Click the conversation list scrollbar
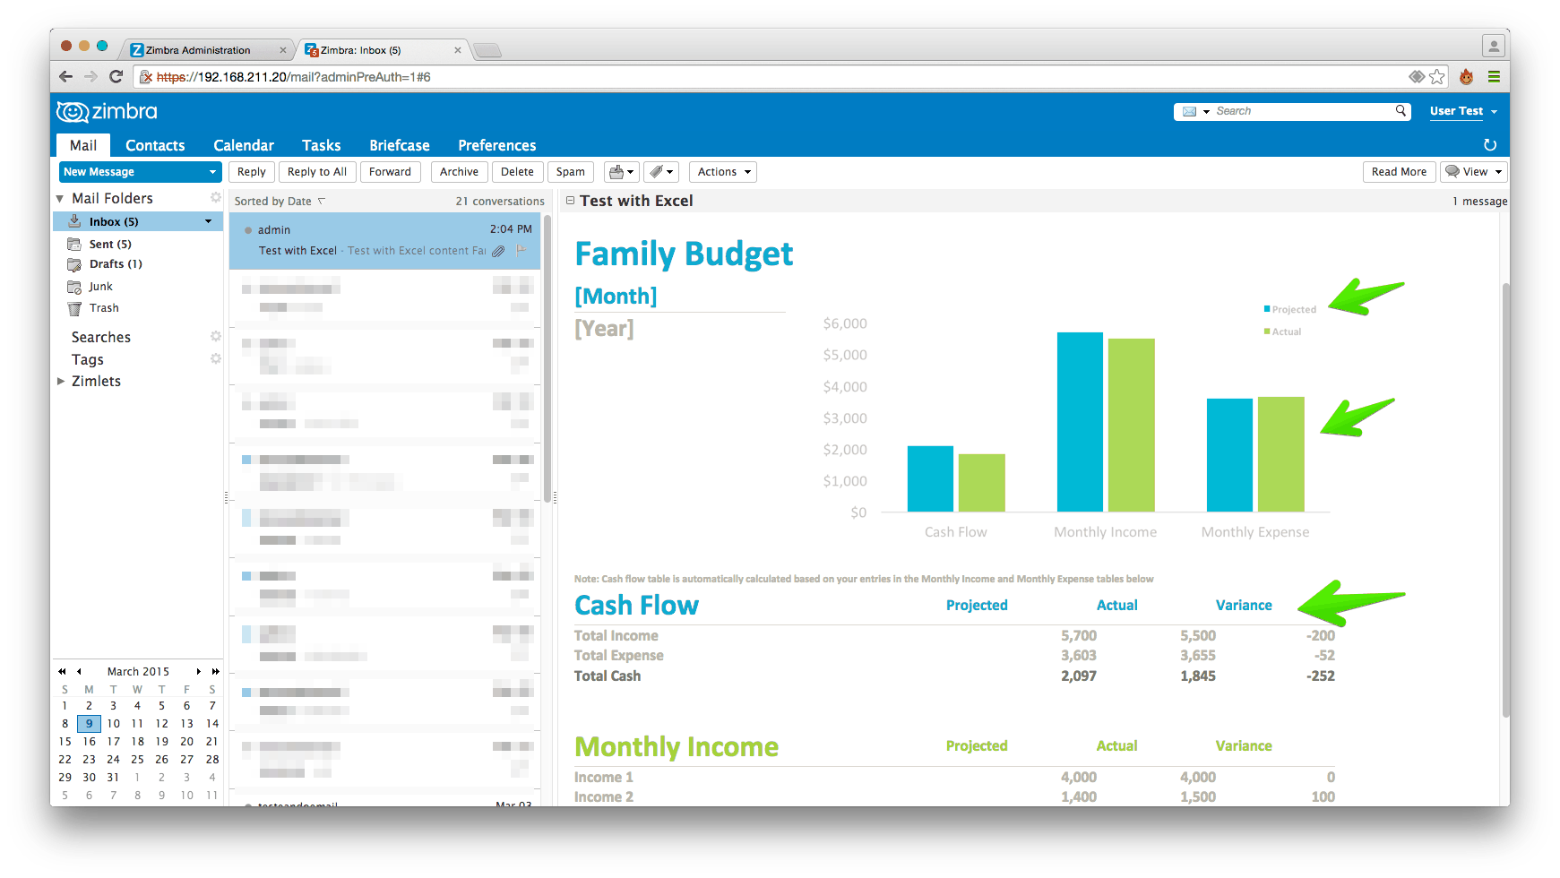 point(547,357)
